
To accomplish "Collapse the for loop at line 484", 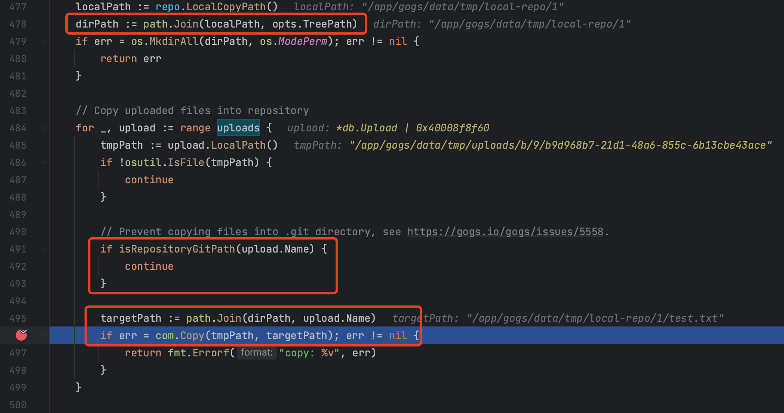I will pos(44,128).
